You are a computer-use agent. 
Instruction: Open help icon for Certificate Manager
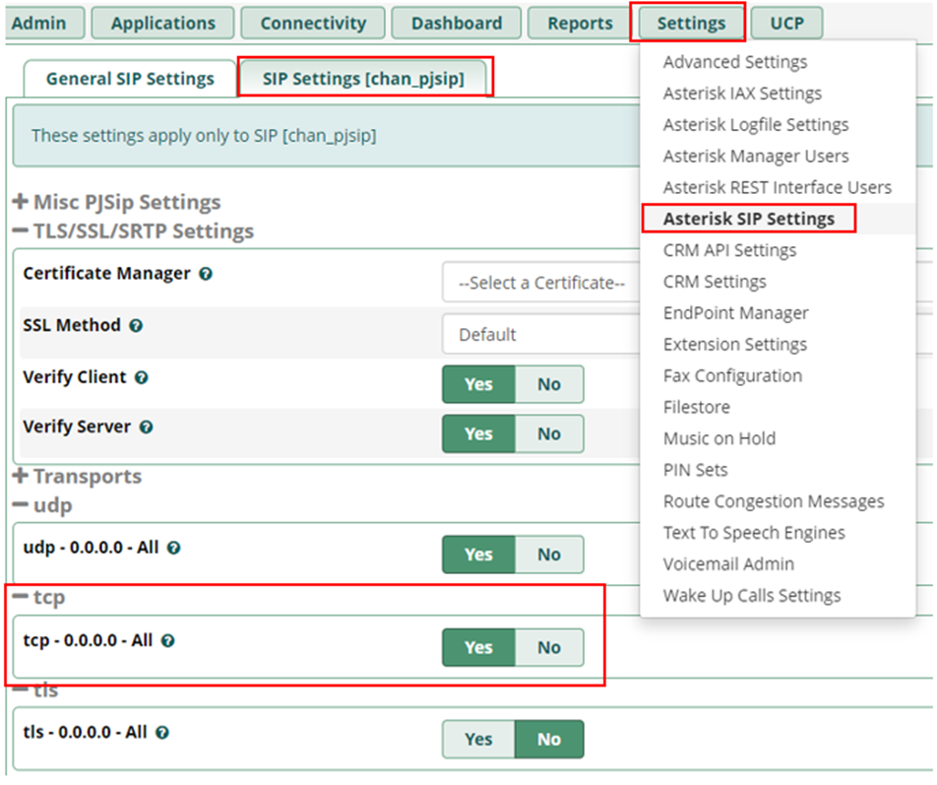click(206, 275)
